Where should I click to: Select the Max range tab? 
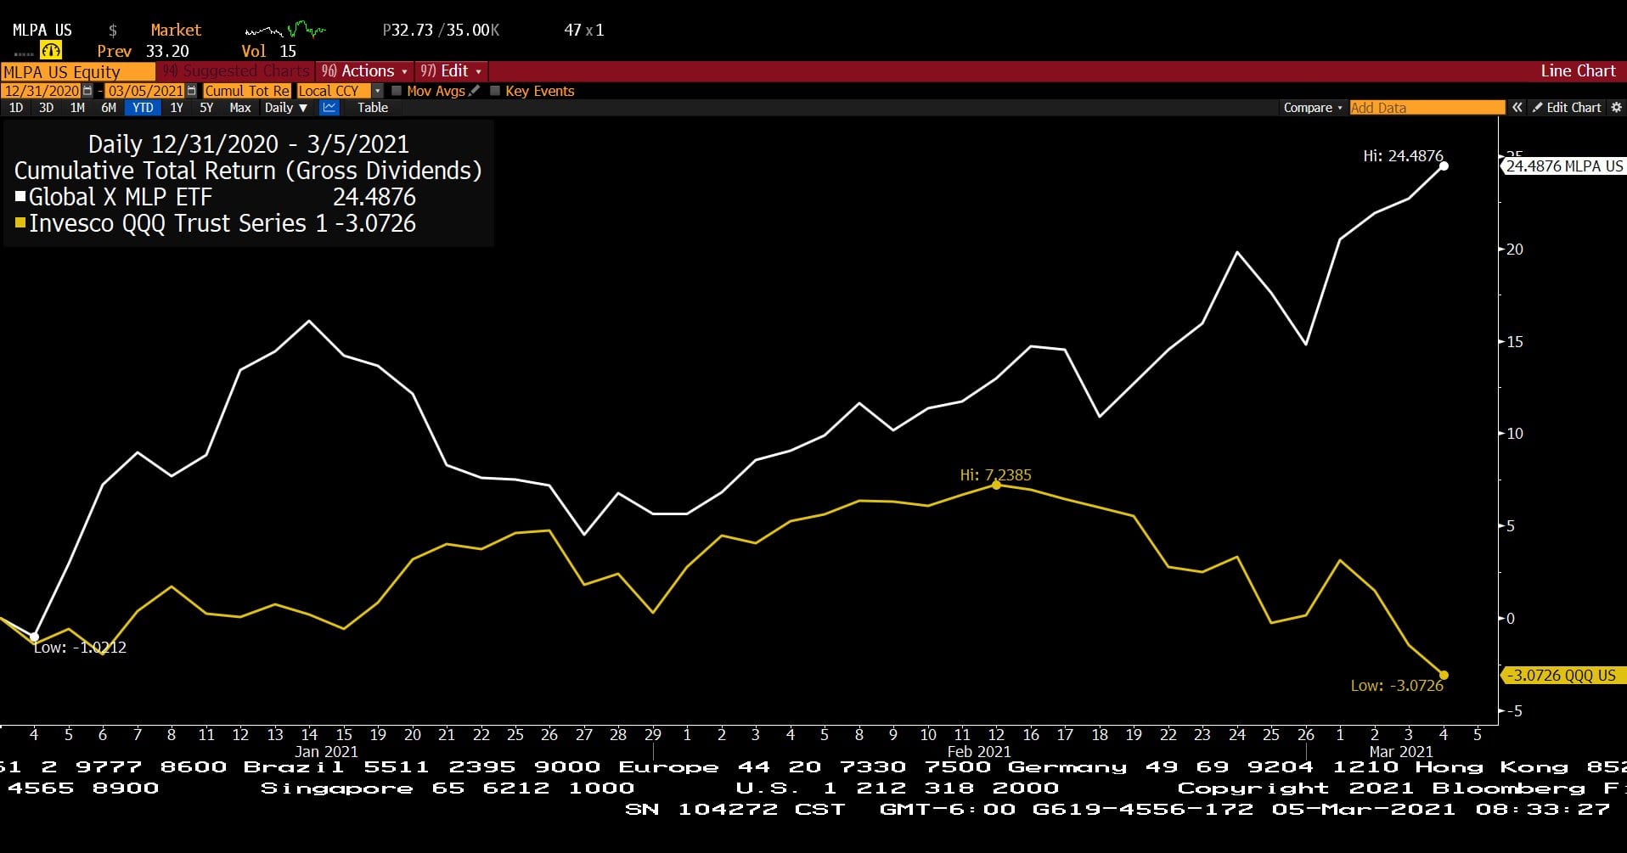coord(240,108)
